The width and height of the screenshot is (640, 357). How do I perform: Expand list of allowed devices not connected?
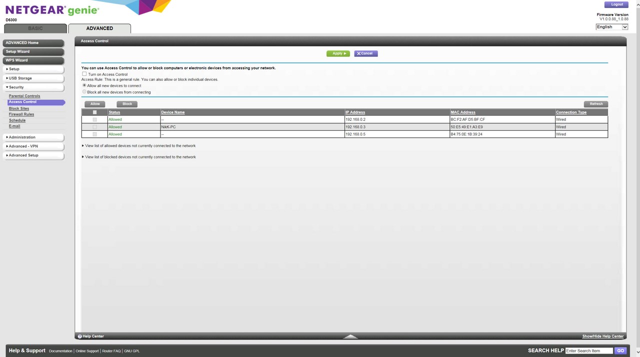click(139, 146)
